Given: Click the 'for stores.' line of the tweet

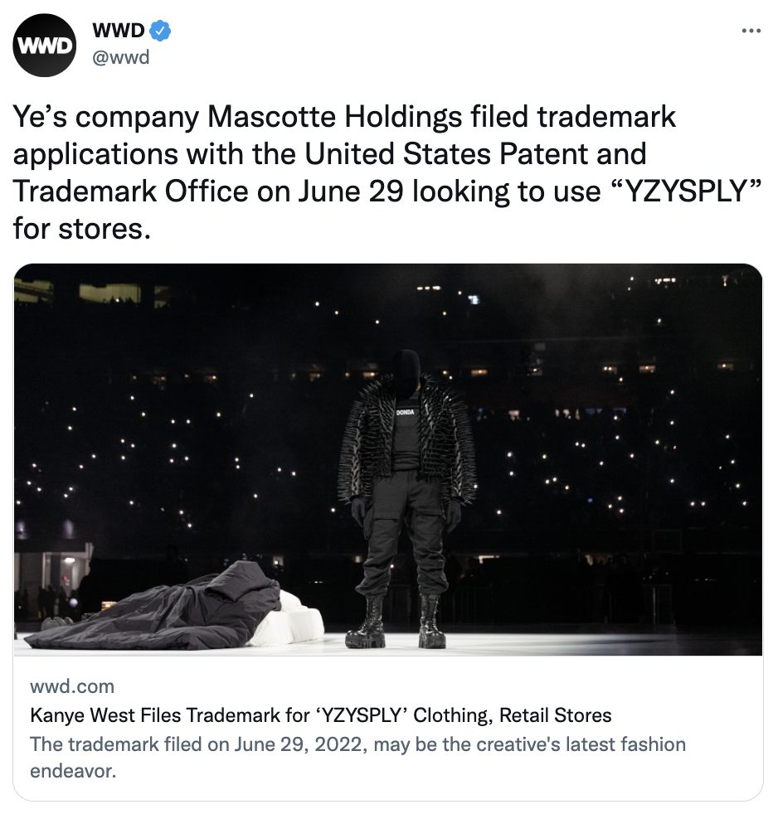Looking at the screenshot, I should pos(81,229).
